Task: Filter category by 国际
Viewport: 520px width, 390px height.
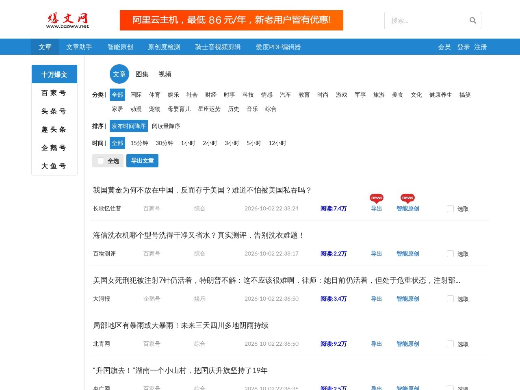Action: (x=136, y=95)
